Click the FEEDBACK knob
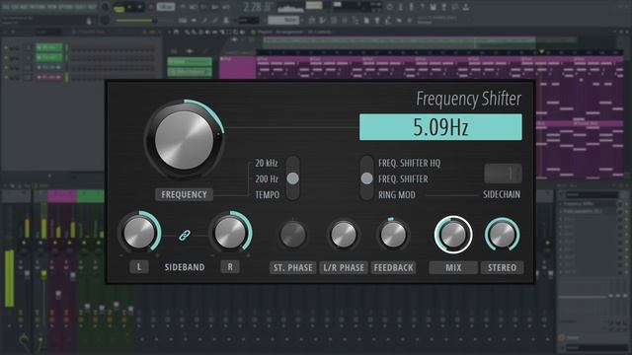This screenshot has width=632, height=355. (x=393, y=235)
